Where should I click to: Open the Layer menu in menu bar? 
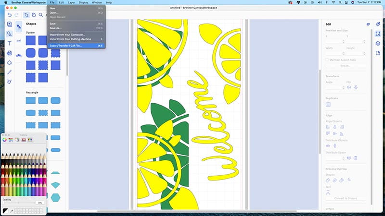71,2
